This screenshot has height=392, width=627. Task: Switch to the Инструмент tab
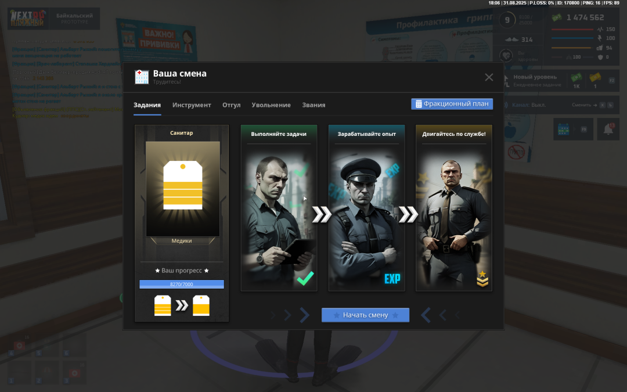192,105
